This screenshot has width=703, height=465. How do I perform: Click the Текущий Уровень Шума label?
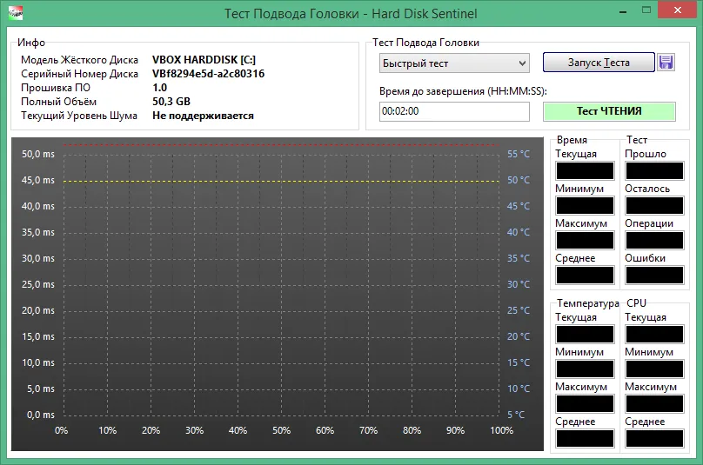coord(79,116)
